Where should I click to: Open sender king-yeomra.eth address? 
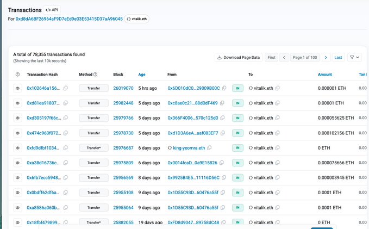tap(189, 148)
